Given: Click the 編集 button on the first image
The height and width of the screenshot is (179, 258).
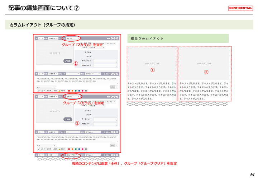Looking at the screenshot, I should (x=68, y=61).
